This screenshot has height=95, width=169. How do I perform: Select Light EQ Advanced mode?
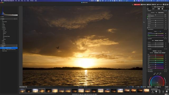coord(161,41)
